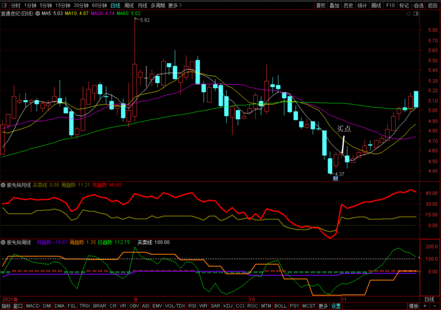The image size is (441, 310).
Task: Click the 窗口 button in bottom bar
Action: point(18,306)
